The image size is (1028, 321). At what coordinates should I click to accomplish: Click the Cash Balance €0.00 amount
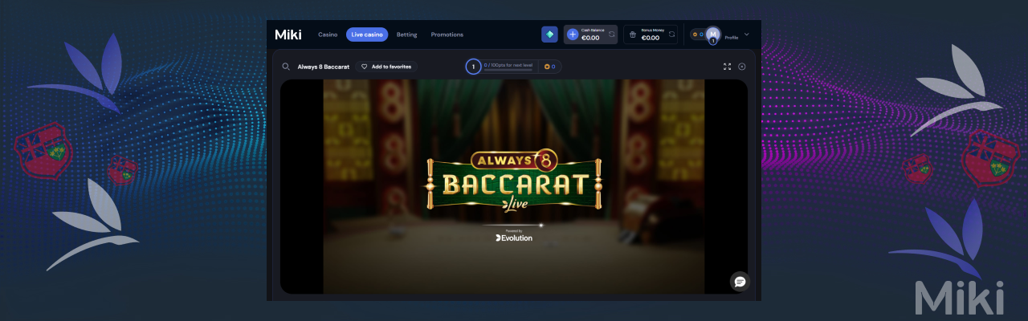[590, 38]
